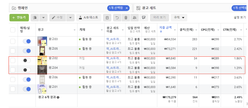
Task: Open the 클릭(전체) column dropdown arrow
Action: pyautogui.click(x=196, y=30)
